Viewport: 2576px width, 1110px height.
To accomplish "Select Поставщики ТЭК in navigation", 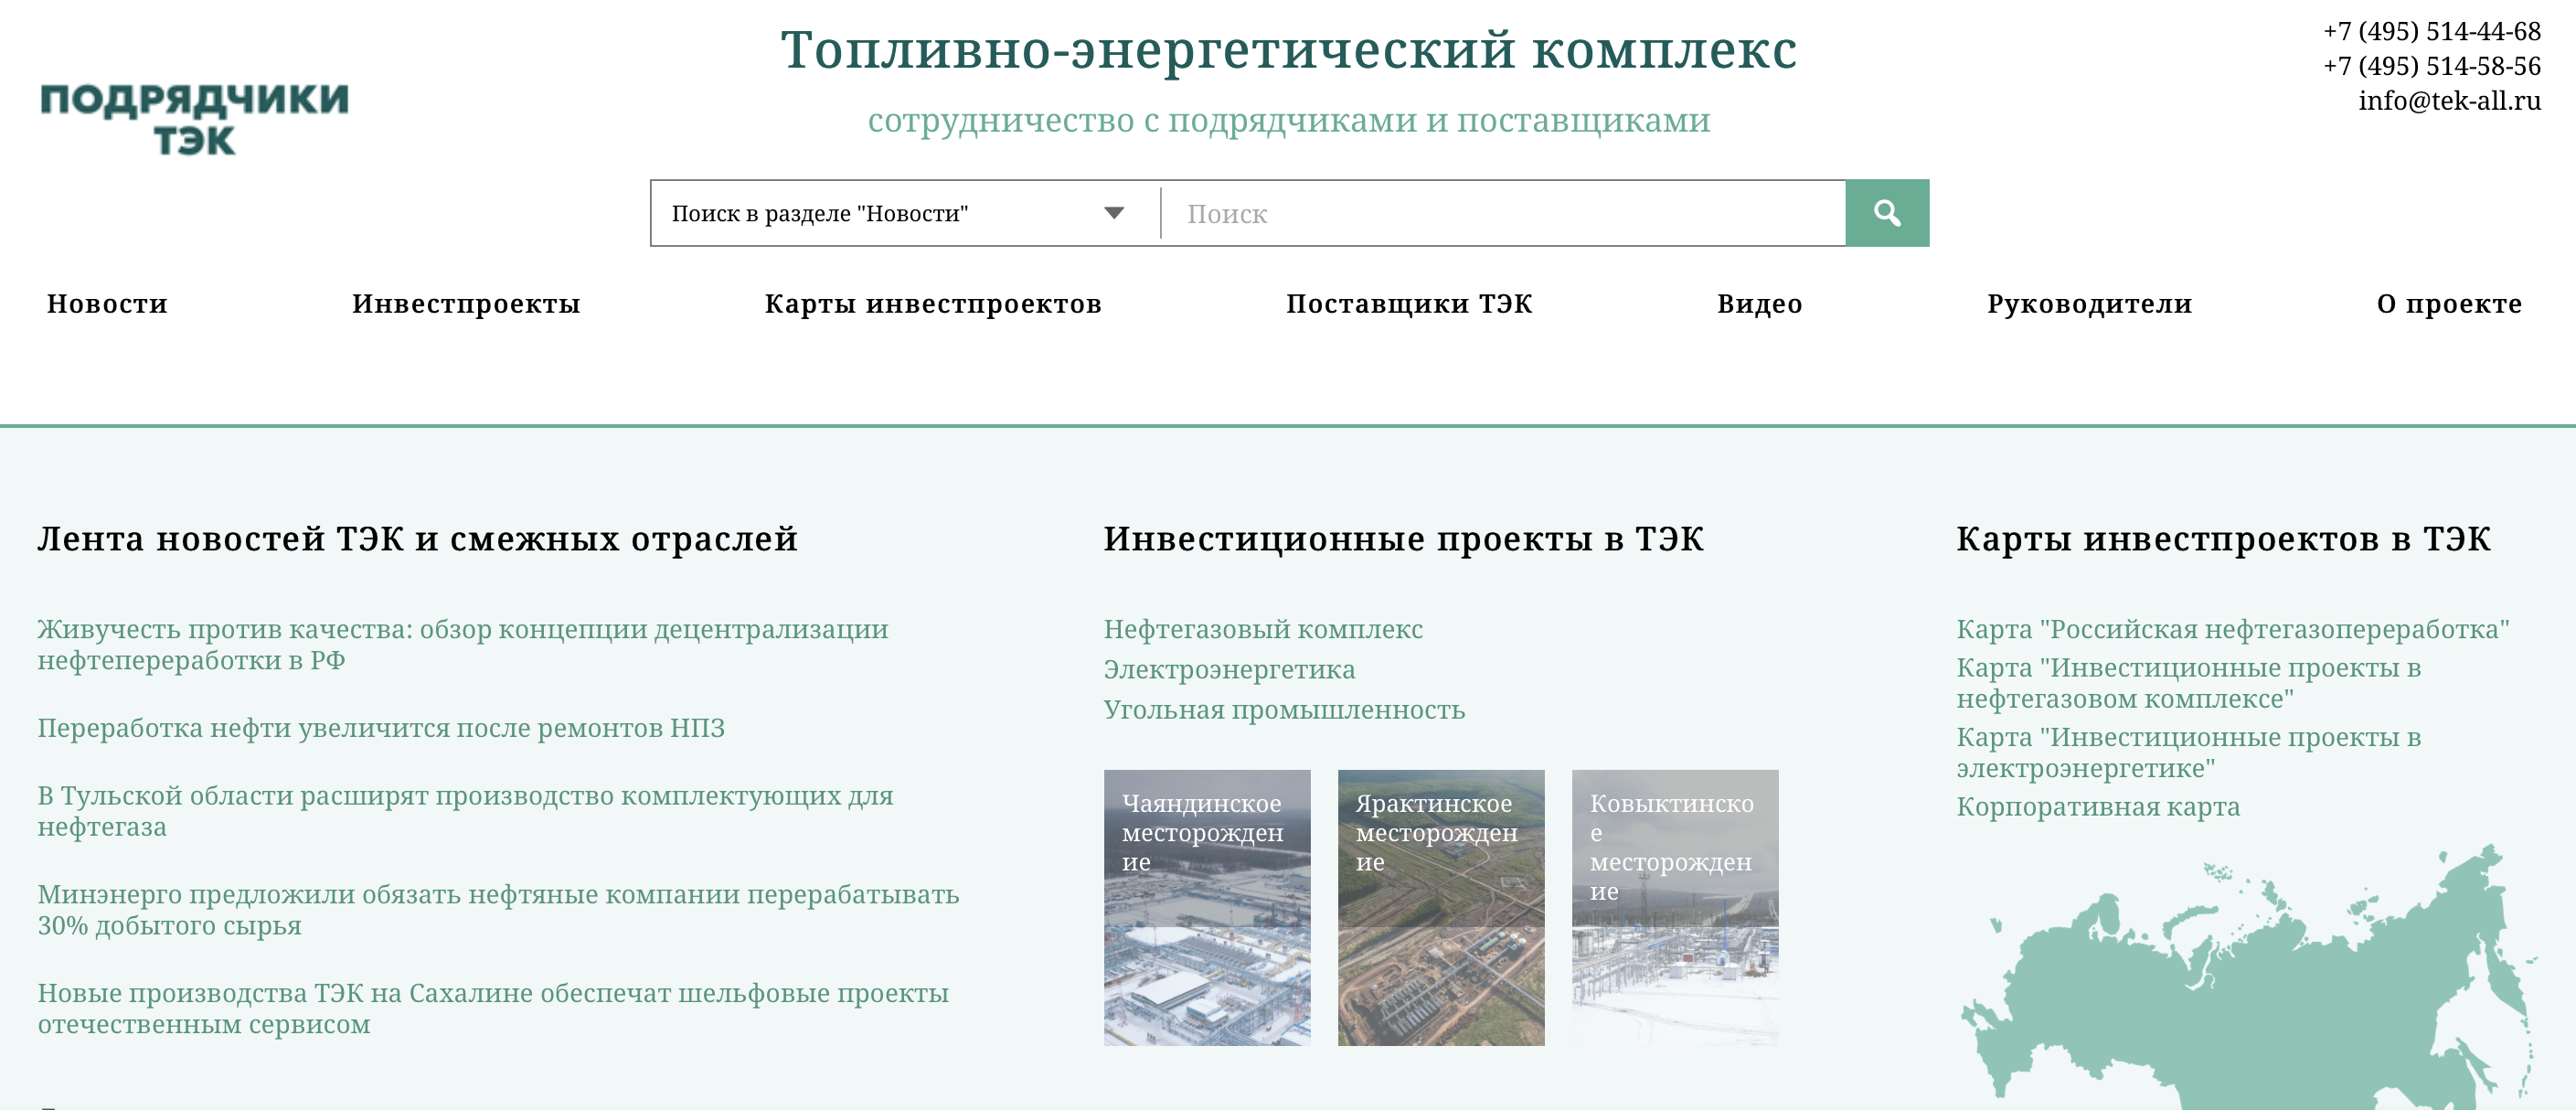I will [1409, 304].
